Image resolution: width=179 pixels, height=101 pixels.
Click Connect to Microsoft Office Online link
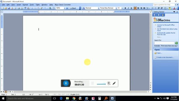point(166,26)
